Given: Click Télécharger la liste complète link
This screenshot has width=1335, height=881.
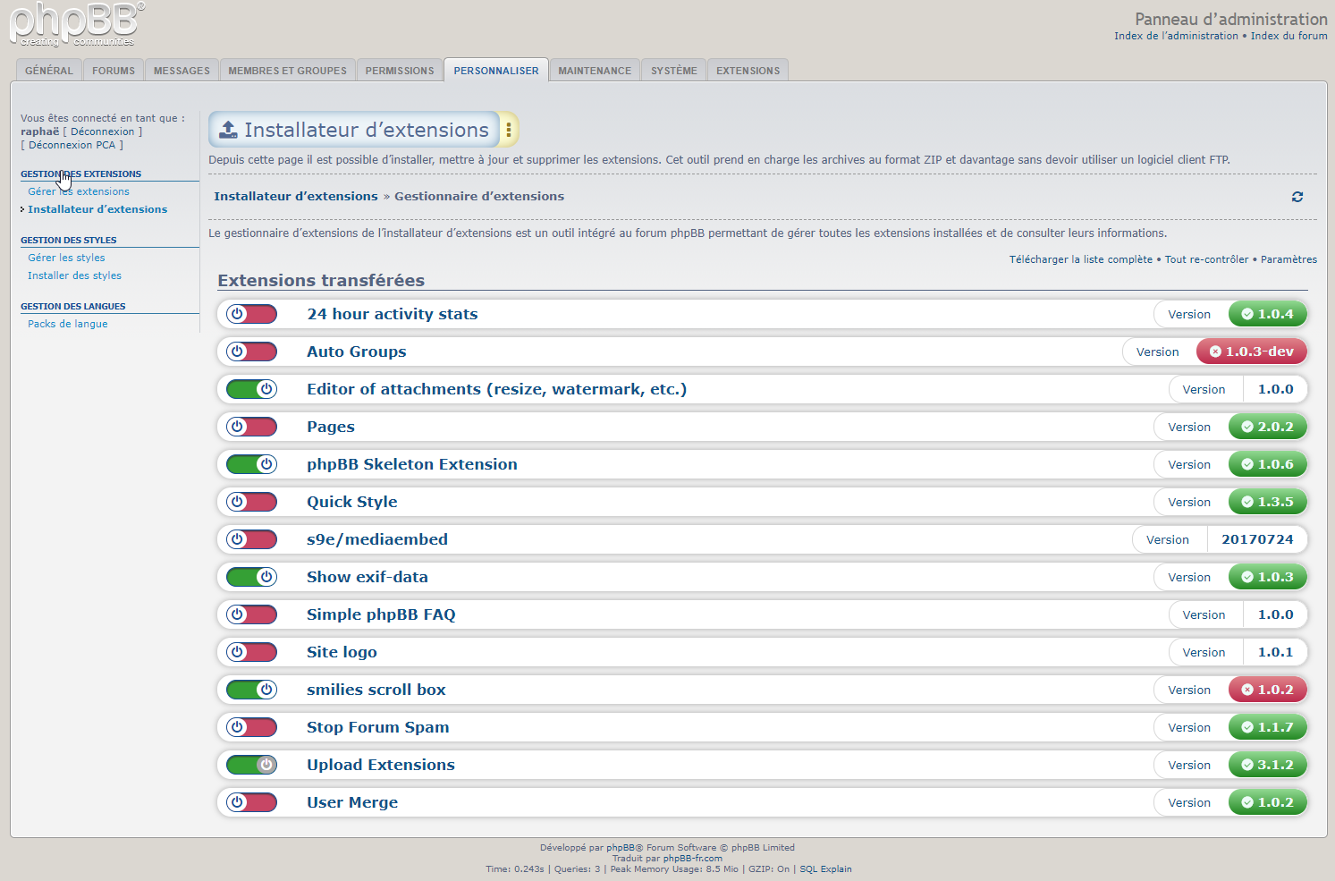Looking at the screenshot, I should [x=1080, y=259].
